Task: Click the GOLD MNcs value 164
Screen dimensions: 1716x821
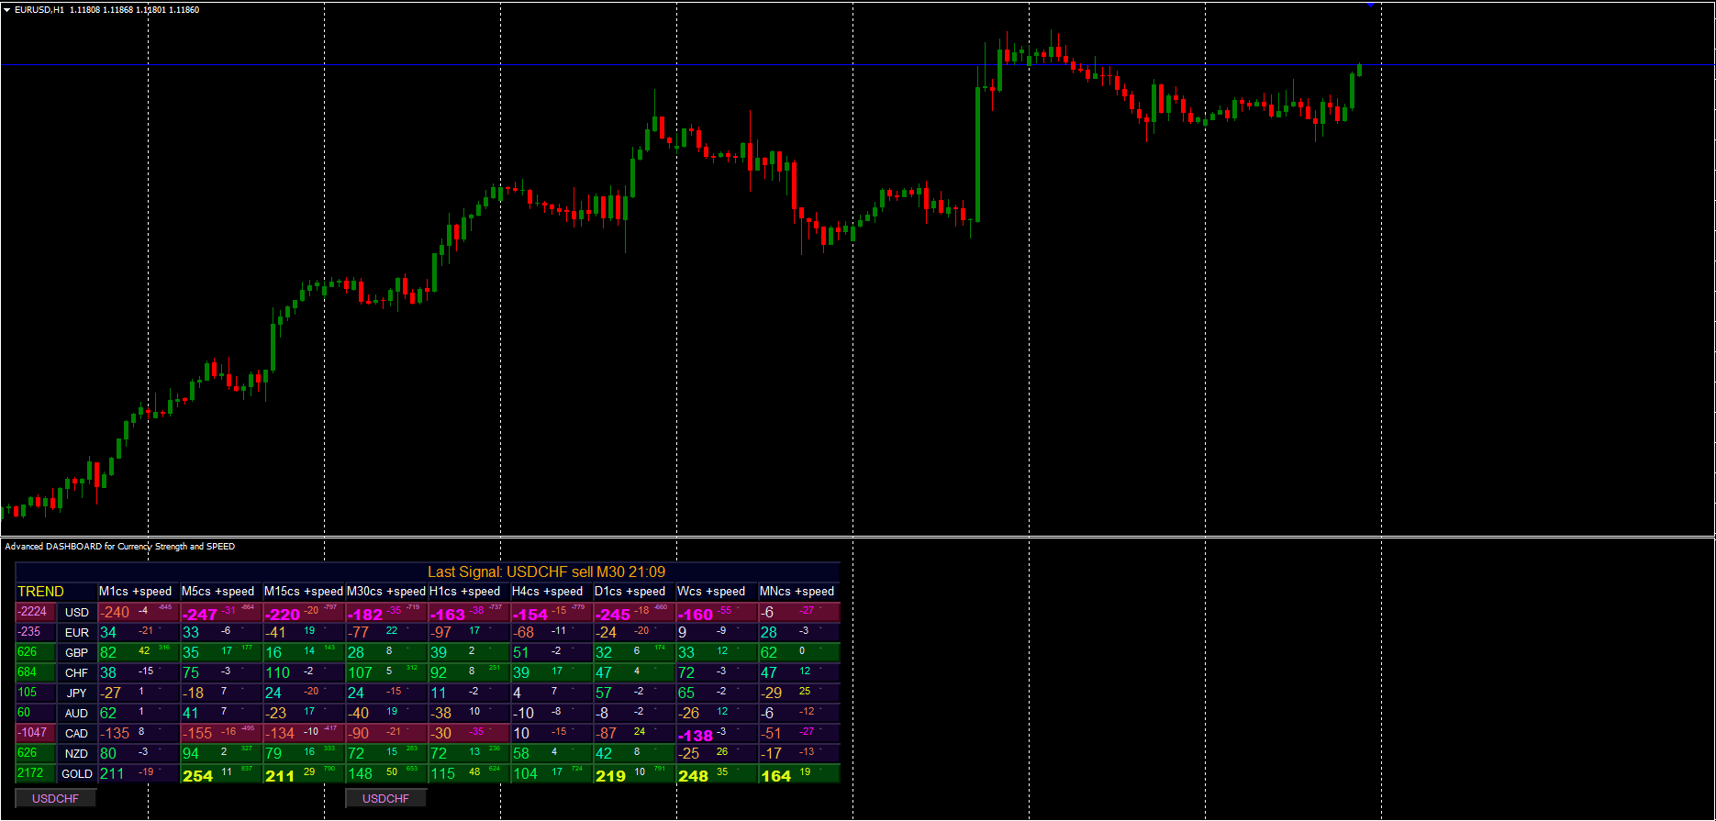Action: 776,776
